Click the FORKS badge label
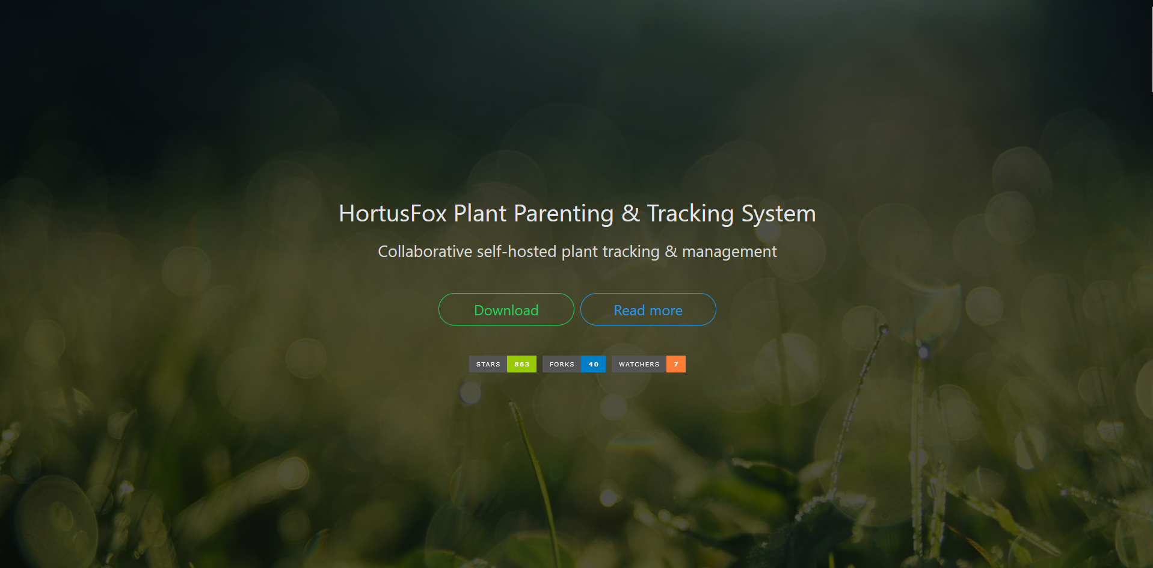Viewport: 1153px width, 568px height. 562,364
